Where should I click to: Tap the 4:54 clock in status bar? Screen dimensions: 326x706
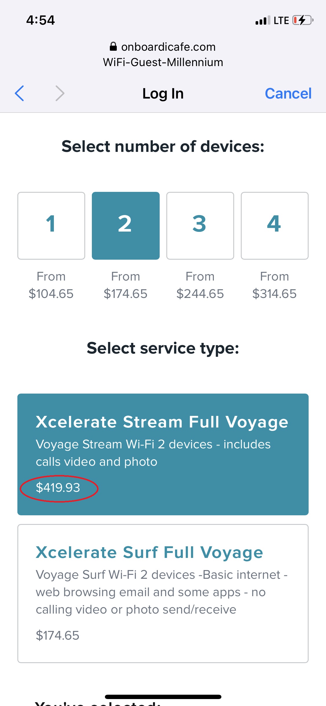coord(41,20)
